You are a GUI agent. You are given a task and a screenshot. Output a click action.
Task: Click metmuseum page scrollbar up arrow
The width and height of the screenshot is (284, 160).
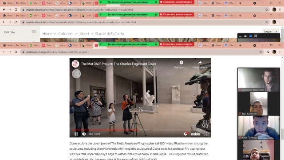(283, 57)
